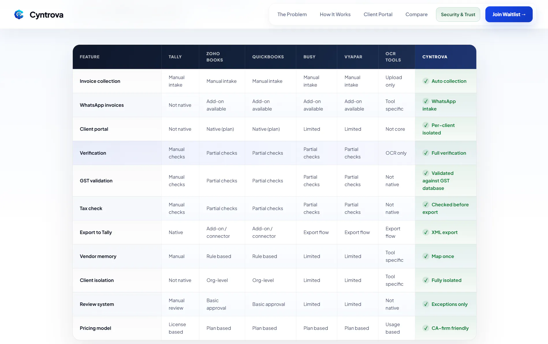Screen dimensions: 548x344
Task: Click the Verification row label
Action: click(x=93, y=153)
